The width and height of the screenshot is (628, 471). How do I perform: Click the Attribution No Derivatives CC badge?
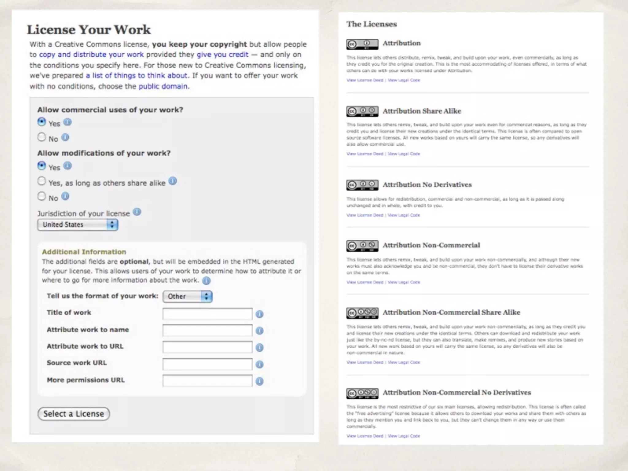362,185
